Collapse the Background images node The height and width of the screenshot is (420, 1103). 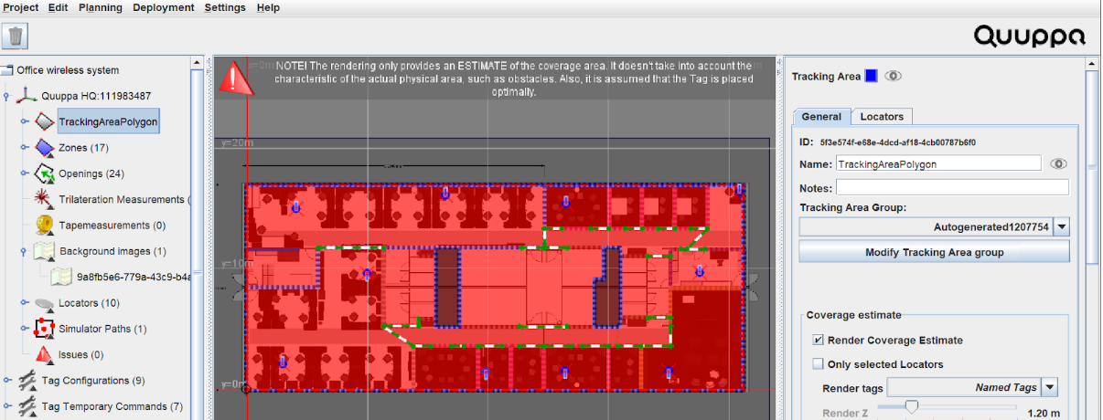pos(25,250)
